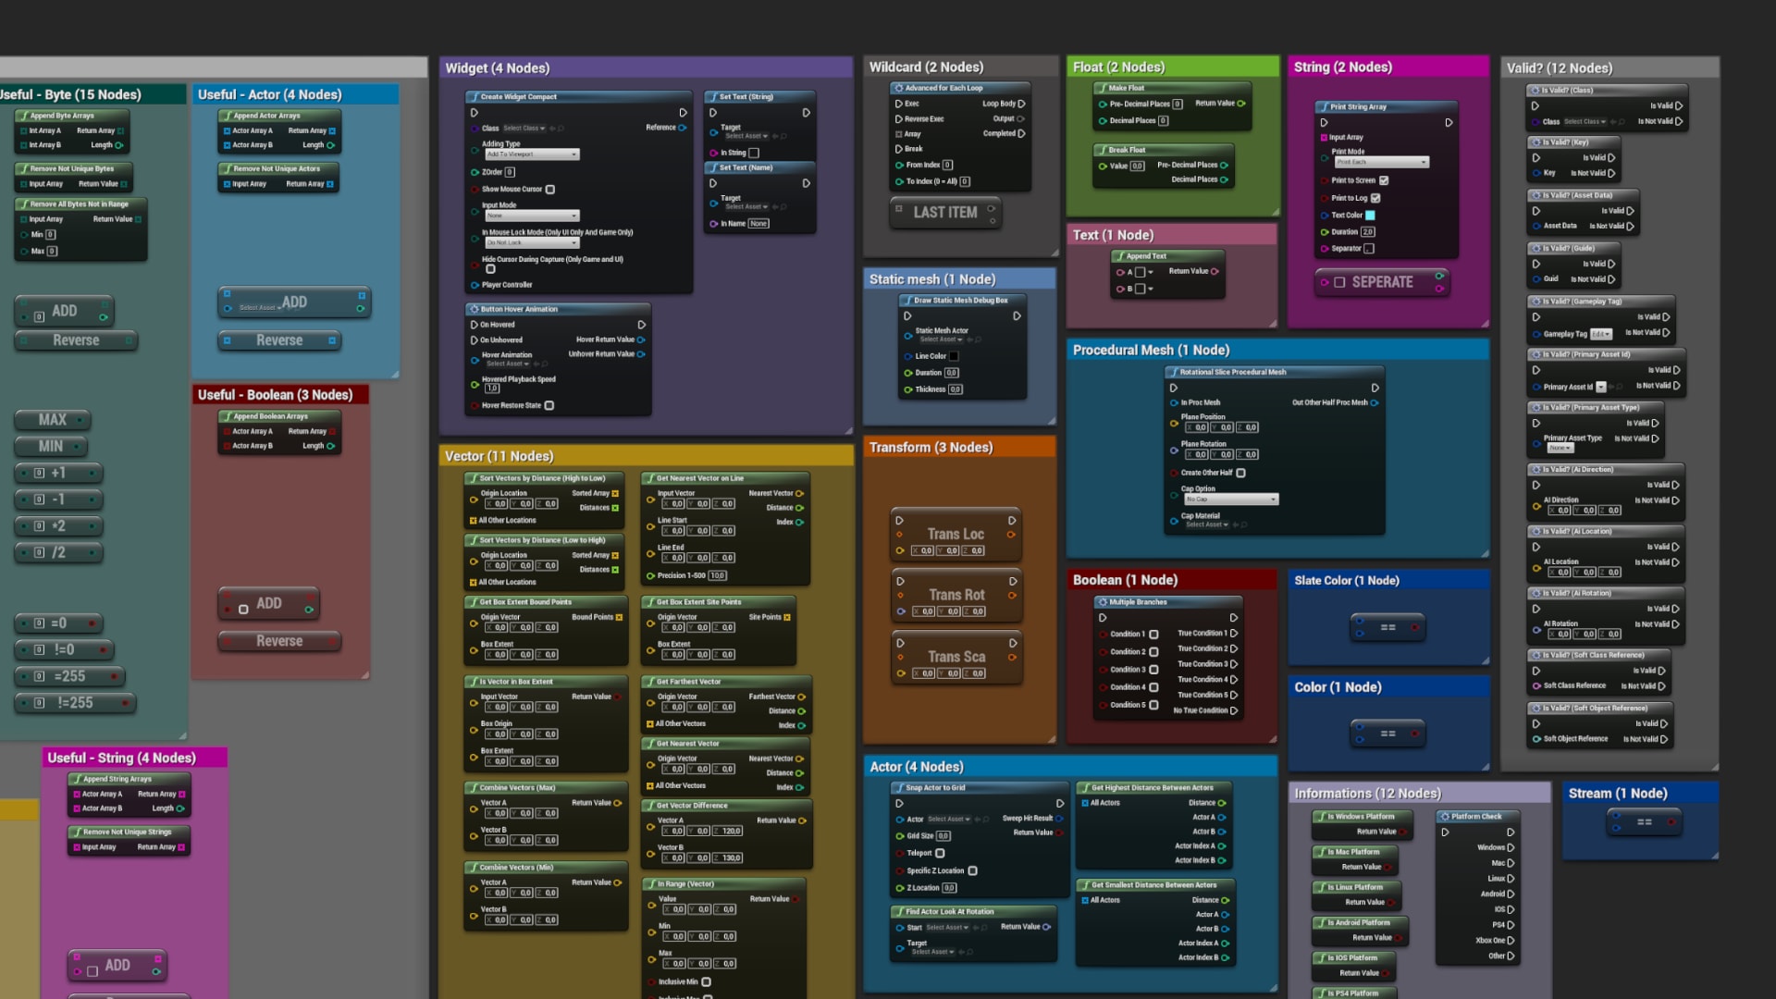Click the Reference output pin on Create Widget Compact
Image resolution: width=1776 pixels, height=999 pixels.
pos(682,128)
